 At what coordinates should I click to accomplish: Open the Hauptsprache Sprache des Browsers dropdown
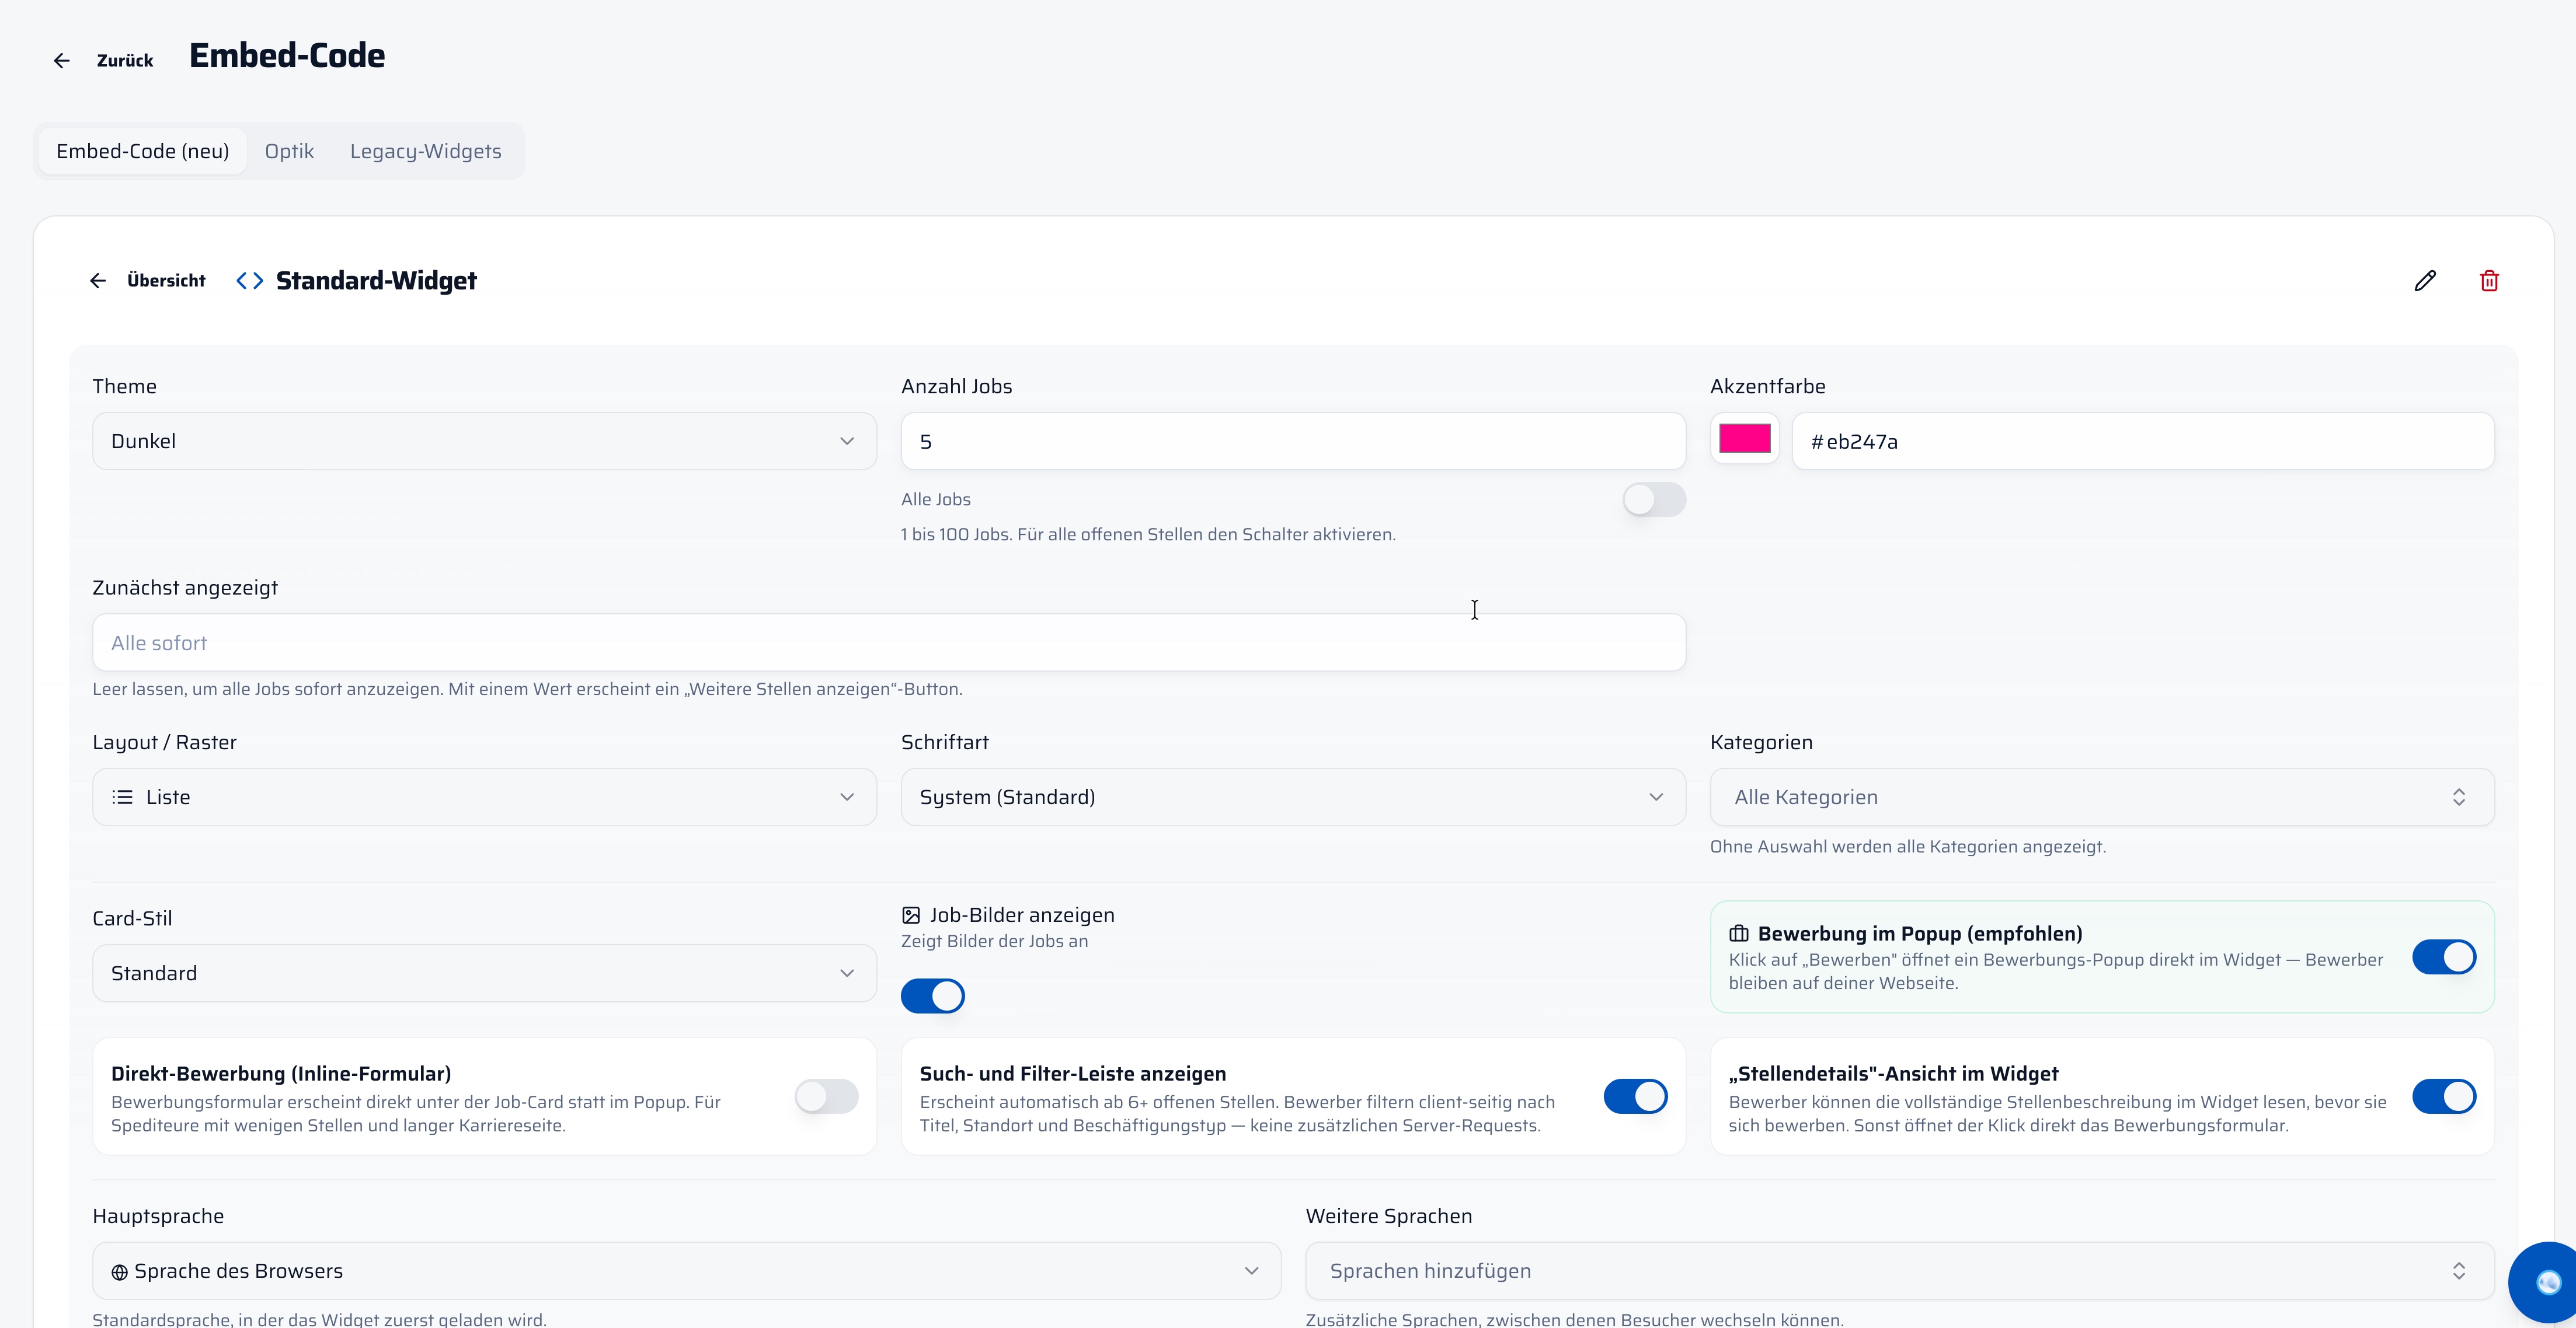[x=687, y=1271]
